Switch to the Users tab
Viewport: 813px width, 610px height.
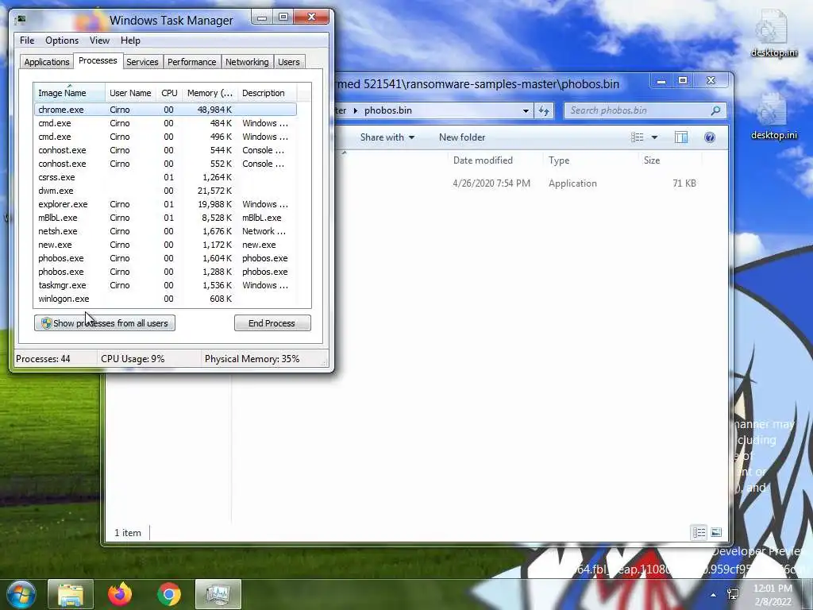[x=289, y=62]
